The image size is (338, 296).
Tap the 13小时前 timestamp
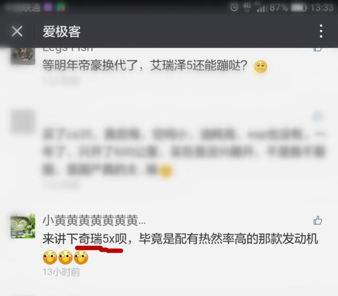[x=61, y=272]
